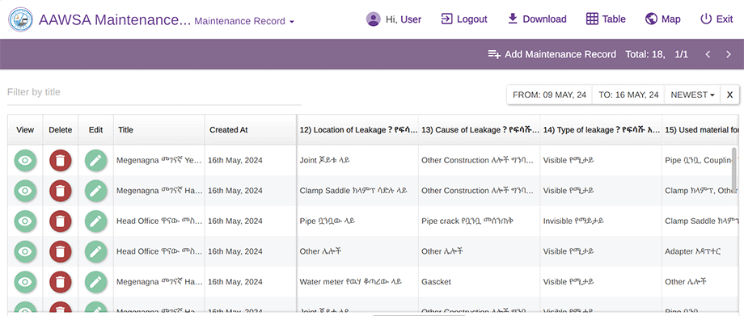Screen dimensions: 744x316
Task: Click the AAWSA logo in the header
Action: point(21,19)
